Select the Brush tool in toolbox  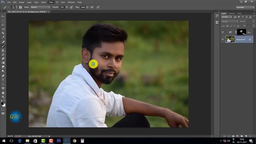[3, 46]
